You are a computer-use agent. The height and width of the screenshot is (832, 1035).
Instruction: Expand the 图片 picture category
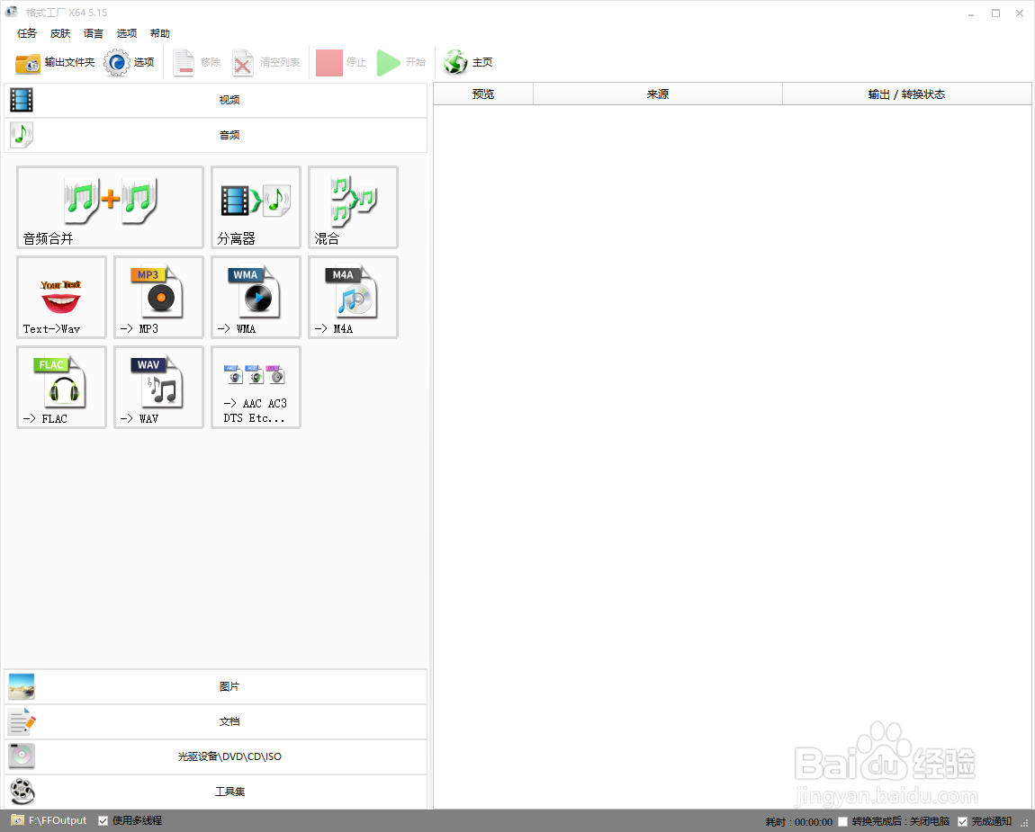pyautogui.click(x=216, y=687)
